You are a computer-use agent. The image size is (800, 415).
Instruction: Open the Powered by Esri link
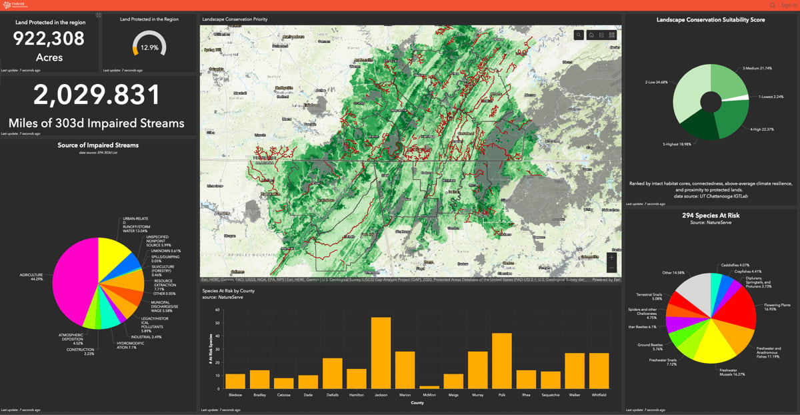[x=605, y=281]
